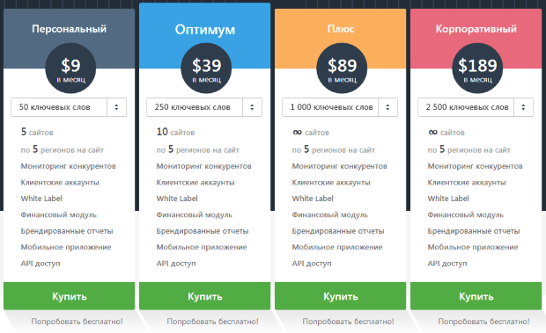This screenshot has height=333, width=546.
Task: Open the 1 000 ключевых слов dropdown
Action: 340,107
